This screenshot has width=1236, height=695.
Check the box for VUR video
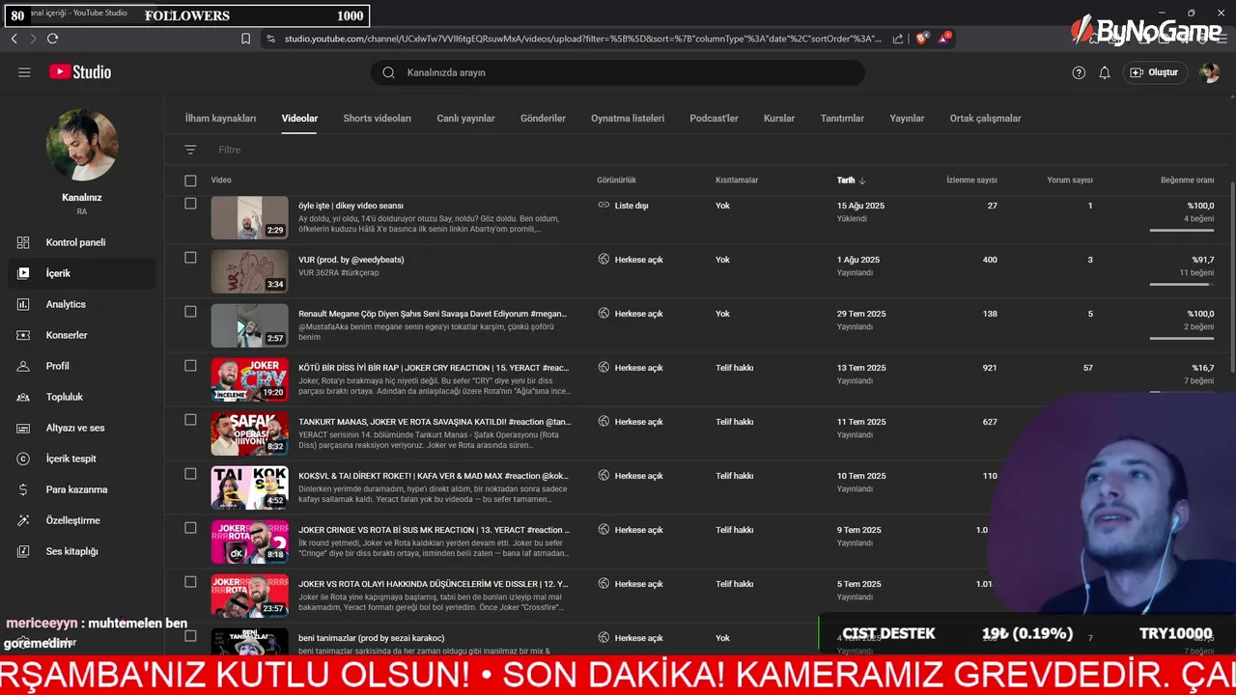190,258
